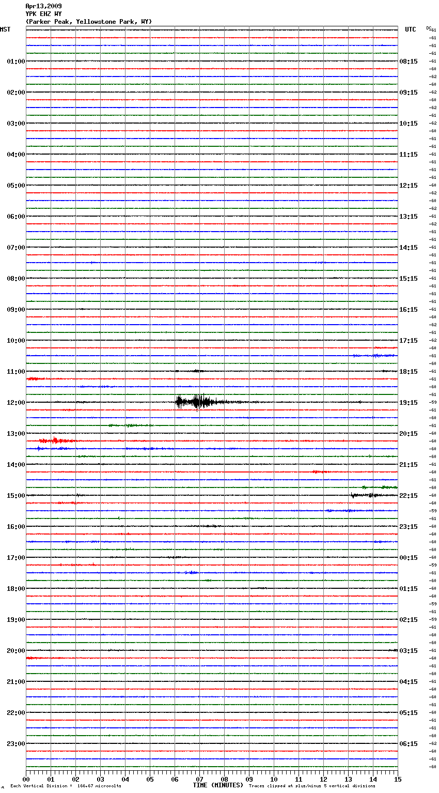
Task: Click the 23:00 MST time label
Action: click(16, 744)
